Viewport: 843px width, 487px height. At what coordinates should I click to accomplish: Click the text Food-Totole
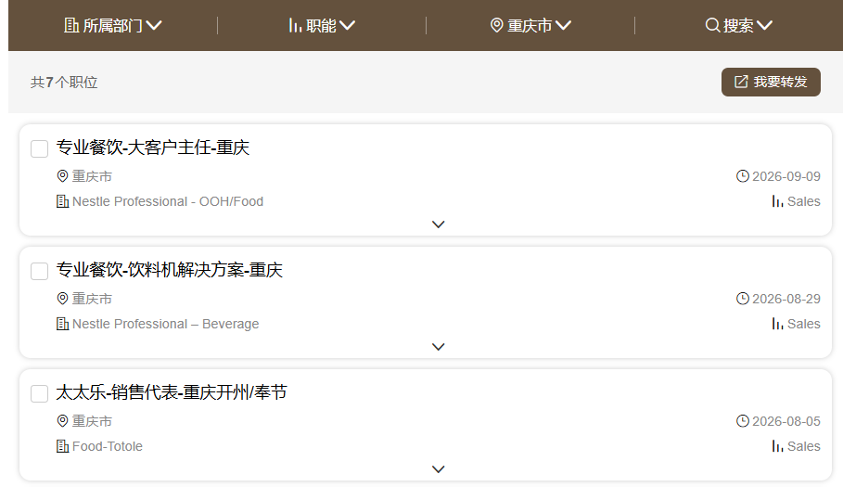108,447
